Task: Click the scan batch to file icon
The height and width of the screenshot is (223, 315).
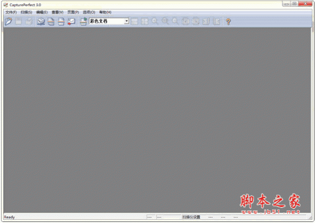Action: point(51,22)
